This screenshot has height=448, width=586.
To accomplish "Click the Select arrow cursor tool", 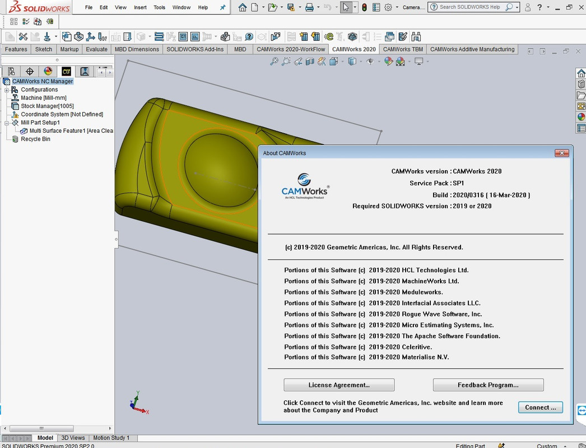I will tap(346, 7).
